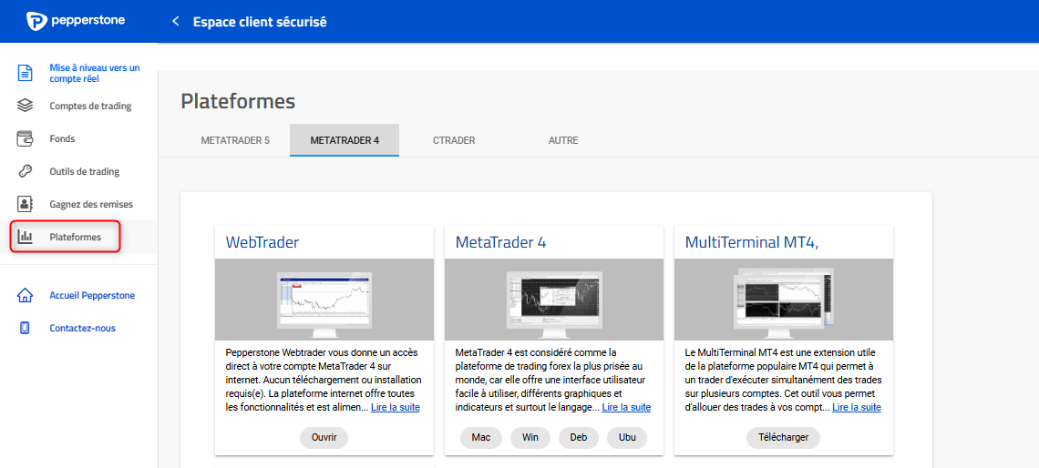Expand MetaTrader 4 description with Lire la suite
Viewport: 1039px width, 468px height.
click(x=626, y=407)
